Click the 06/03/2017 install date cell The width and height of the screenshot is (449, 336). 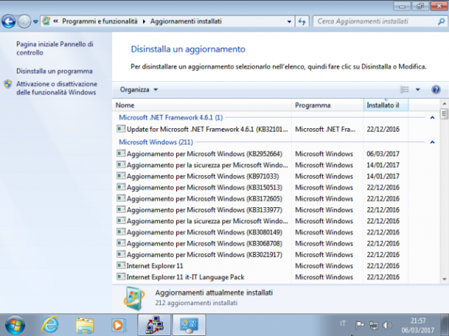click(x=383, y=154)
